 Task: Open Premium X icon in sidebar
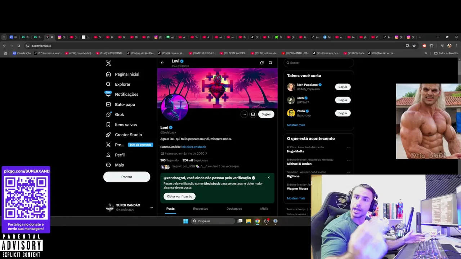108,145
